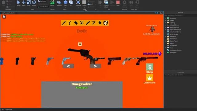Expand the Players tree node
Image resolution: width=197 pixels, height=111 pixels.
165,21
